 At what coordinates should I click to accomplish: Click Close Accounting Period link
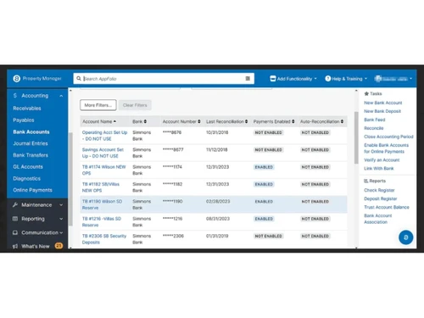coord(388,137)
